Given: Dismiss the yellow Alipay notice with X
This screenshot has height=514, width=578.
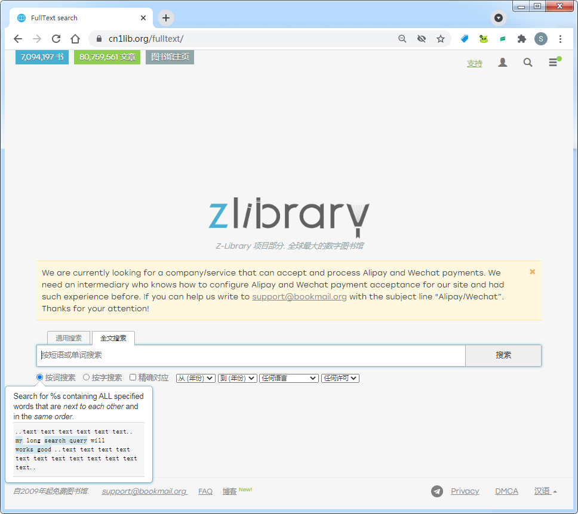Looking at the screenshot, I should coord(532,272).
